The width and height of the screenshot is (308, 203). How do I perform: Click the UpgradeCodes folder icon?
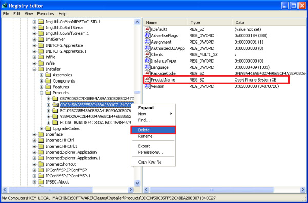click(48, 129)
